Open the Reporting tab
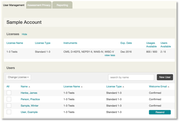 coord(62,5)
